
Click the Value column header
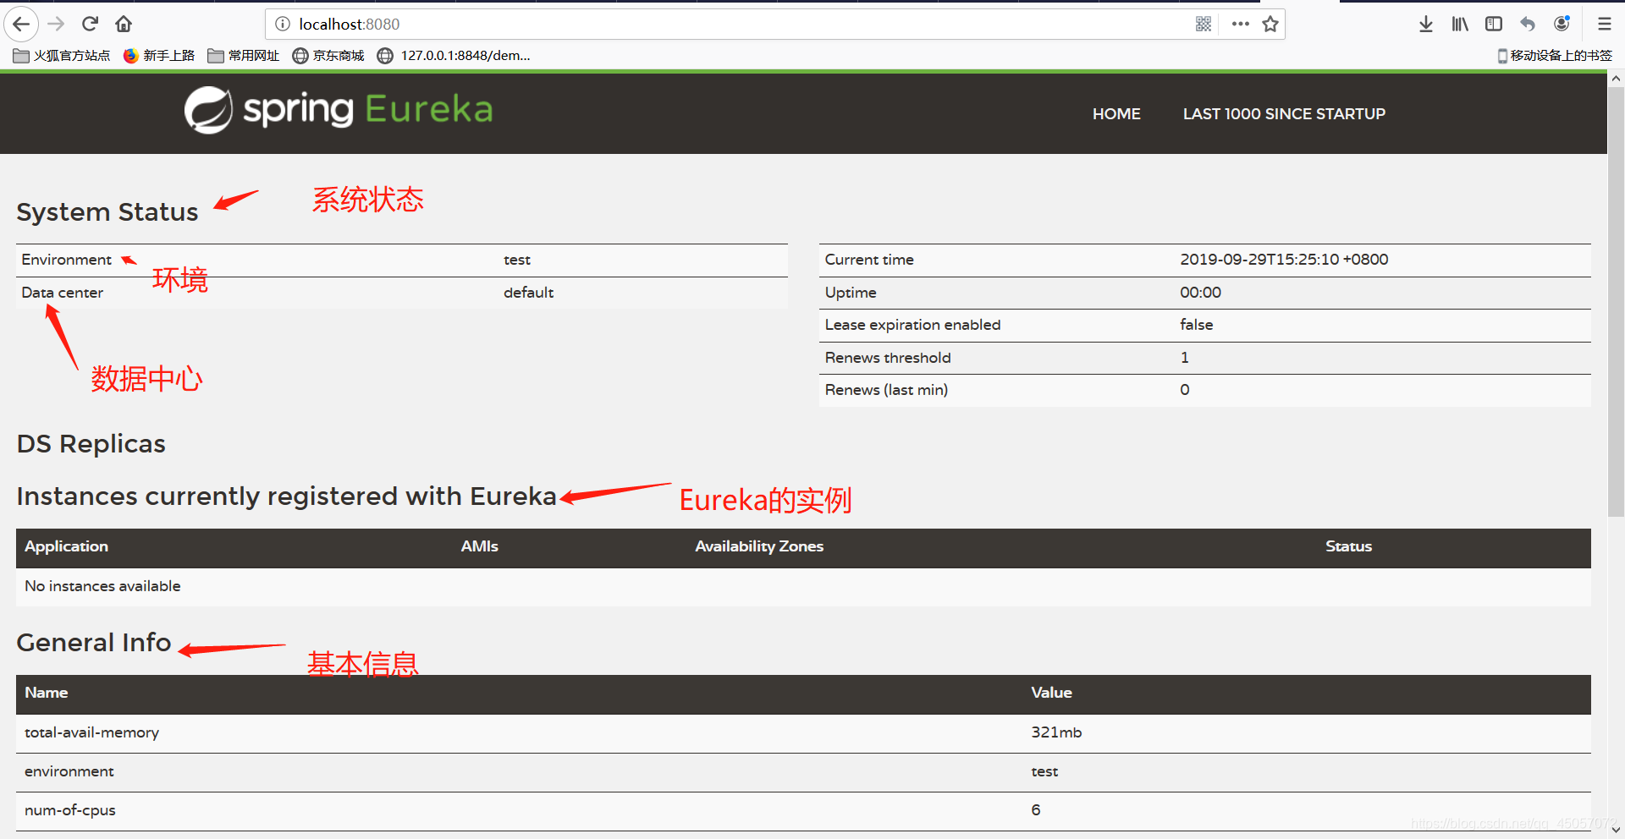click(x=1051, y=693)
